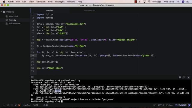Image resolution: width=192 pixels, height=108 pixels.
Task: Close all terminals X icon in status bar
Action: [x=16, y=105]
